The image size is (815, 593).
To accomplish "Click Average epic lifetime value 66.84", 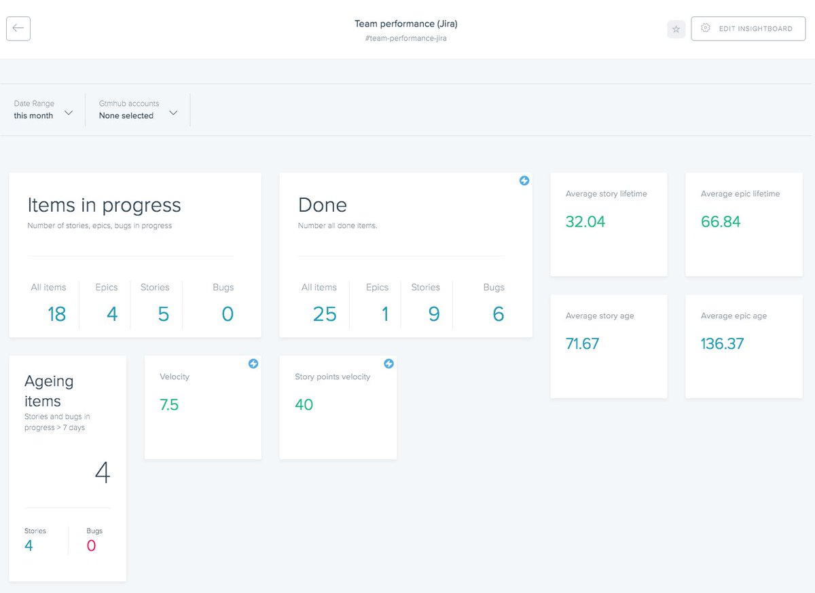I will click(x=721, y=222).
